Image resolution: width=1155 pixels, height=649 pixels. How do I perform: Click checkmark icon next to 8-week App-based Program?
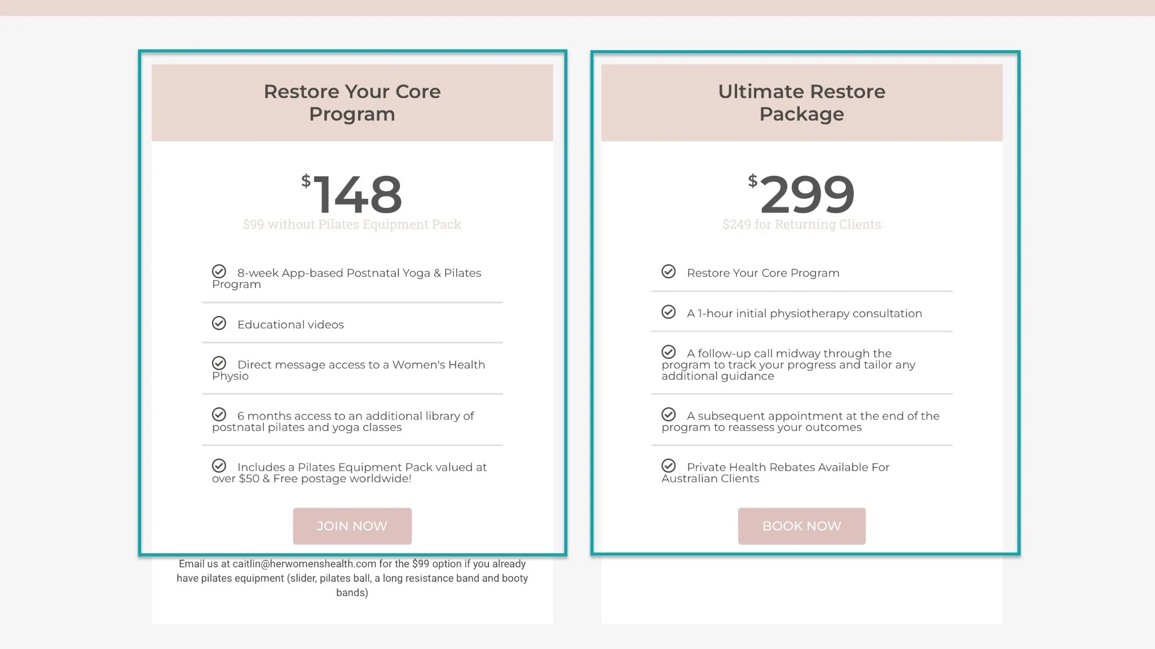(x=219, y=272)
